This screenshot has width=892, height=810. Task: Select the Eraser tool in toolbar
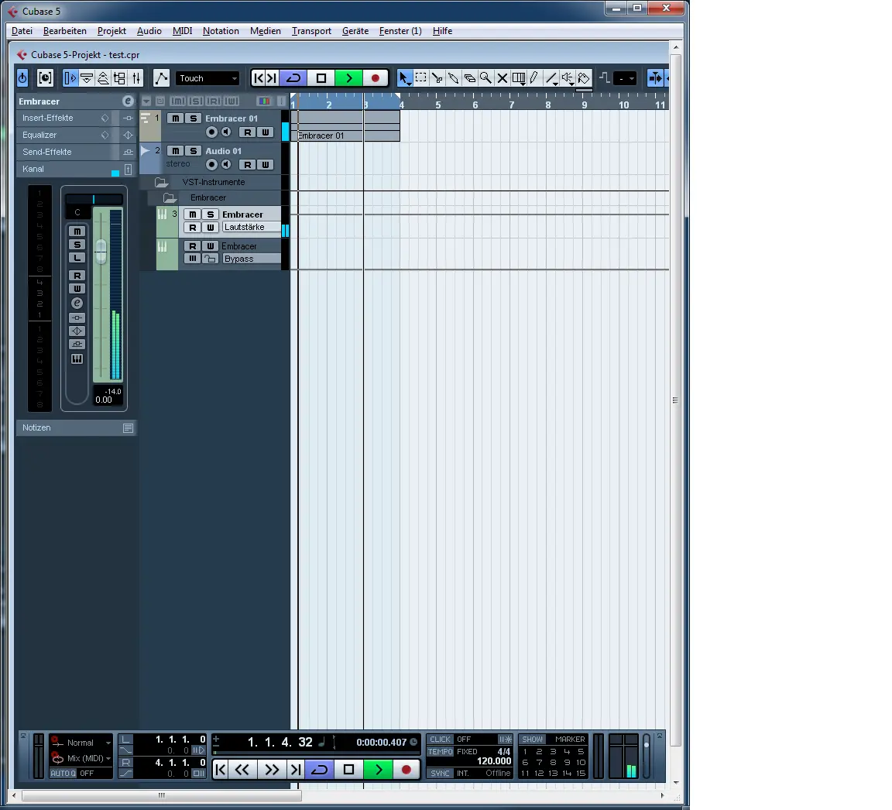tap(469, 78)
